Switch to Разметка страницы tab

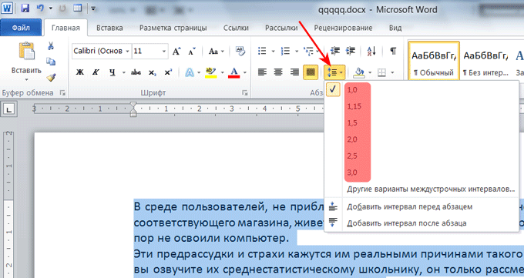(x=173, y=28)
